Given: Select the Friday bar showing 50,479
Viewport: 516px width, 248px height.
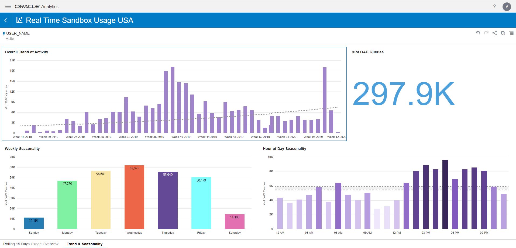Looking at the screenshot, I should click(x=201, y=203).
